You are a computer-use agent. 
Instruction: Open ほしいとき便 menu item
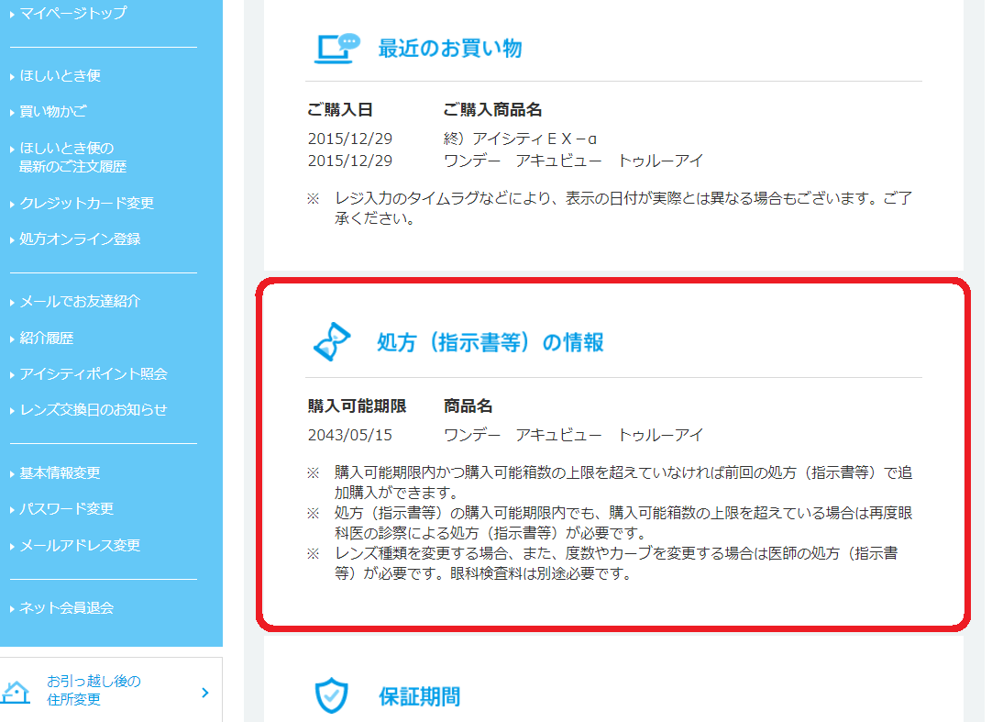[x=61, y=76]
